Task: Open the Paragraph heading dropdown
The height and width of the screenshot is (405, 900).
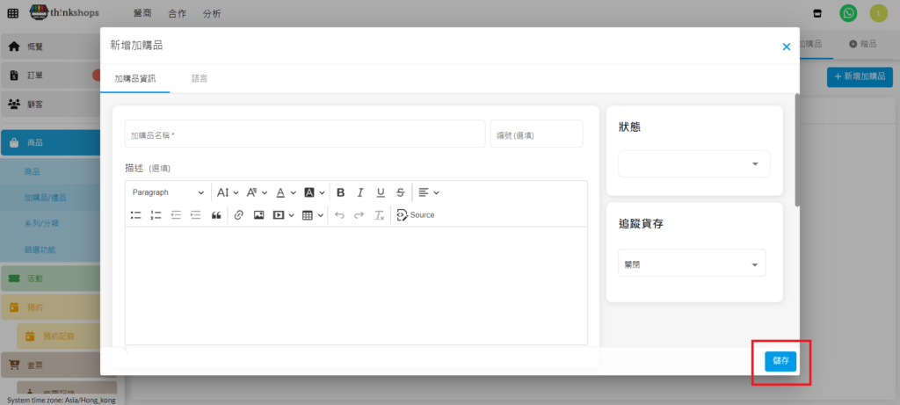Action: (x=168, y=192)
